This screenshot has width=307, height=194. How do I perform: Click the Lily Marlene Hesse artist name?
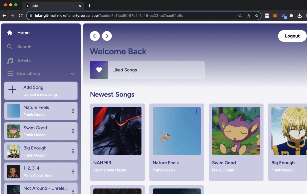(110, 170)
